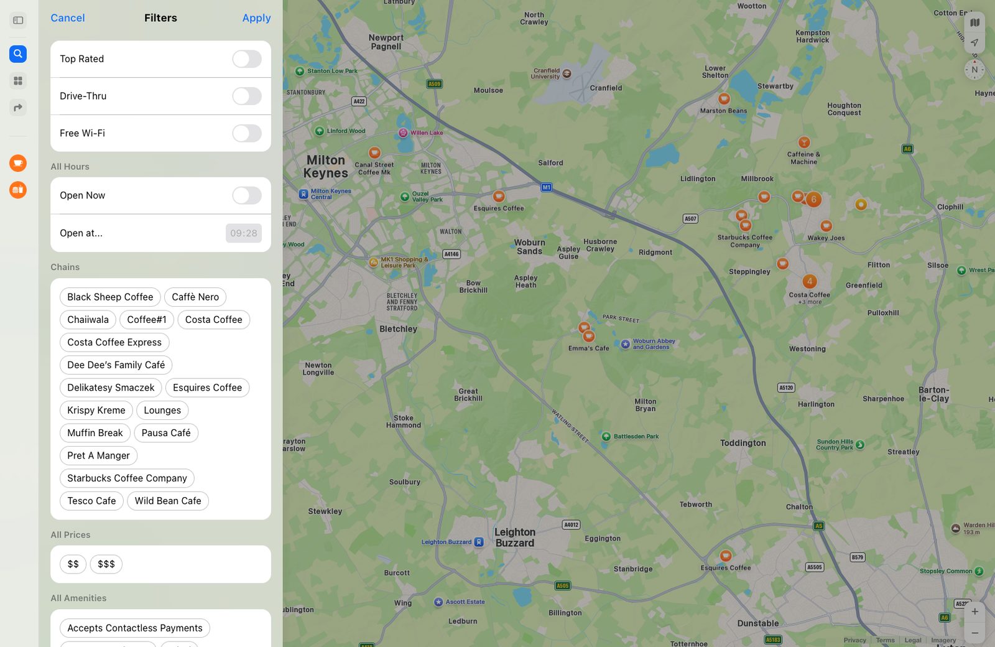Select the Battlesden Park marker

point(606,437)
